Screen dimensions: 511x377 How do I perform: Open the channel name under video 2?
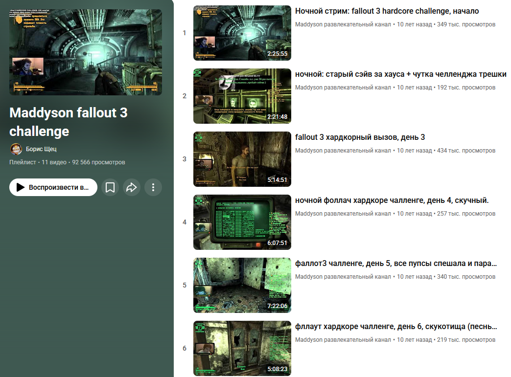[x=343, y=88]
